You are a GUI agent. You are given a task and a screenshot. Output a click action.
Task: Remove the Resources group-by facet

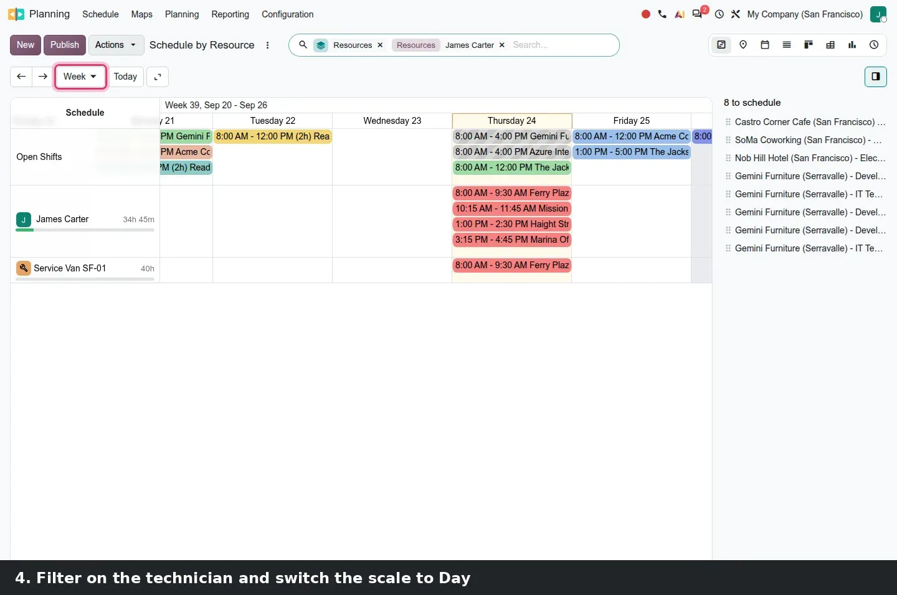380,45
